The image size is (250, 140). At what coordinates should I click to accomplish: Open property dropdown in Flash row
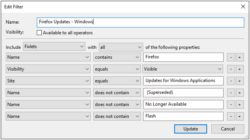(48, 116)
